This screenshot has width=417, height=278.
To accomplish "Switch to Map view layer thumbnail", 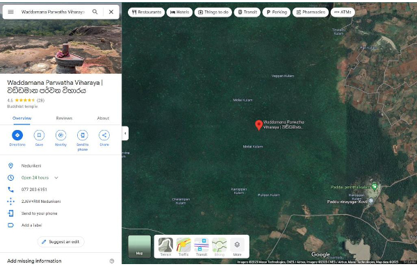I will tap(140, 247).
